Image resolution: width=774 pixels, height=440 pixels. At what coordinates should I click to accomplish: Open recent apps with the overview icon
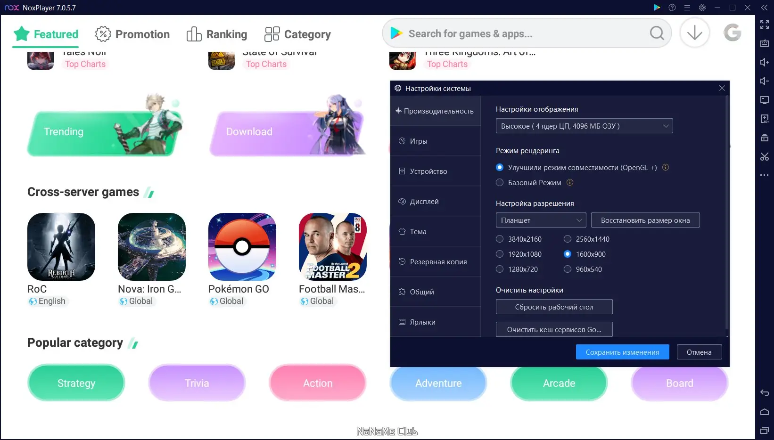(x=765, y=430)
